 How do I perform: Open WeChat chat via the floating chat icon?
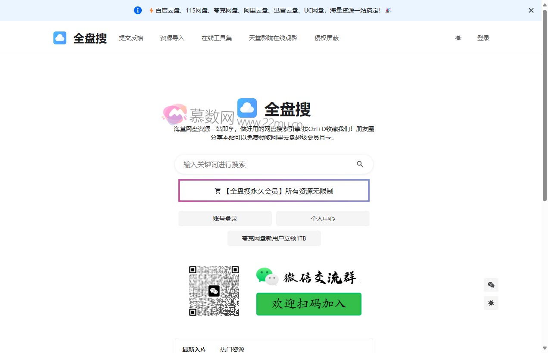[491, 285]
